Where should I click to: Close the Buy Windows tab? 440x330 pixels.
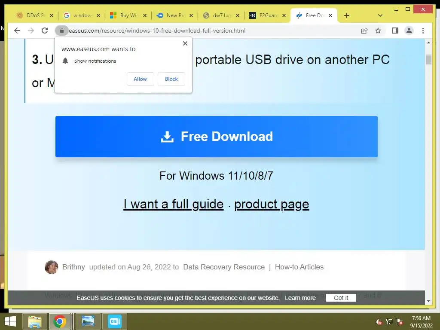click(145, 15)
